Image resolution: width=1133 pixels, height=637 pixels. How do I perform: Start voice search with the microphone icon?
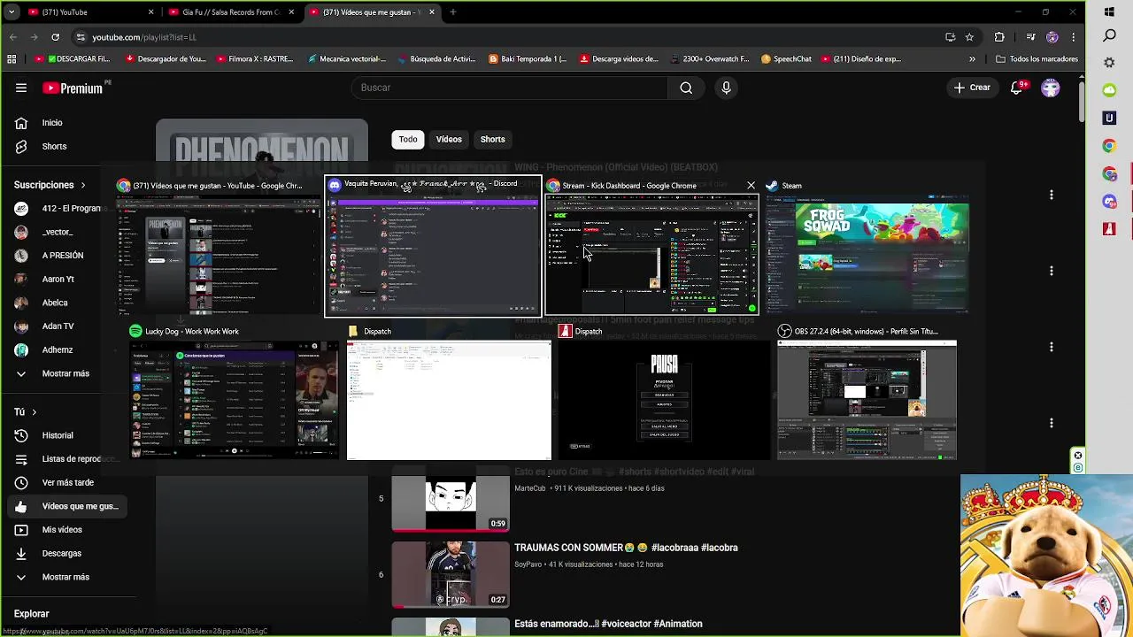[726, 88]
